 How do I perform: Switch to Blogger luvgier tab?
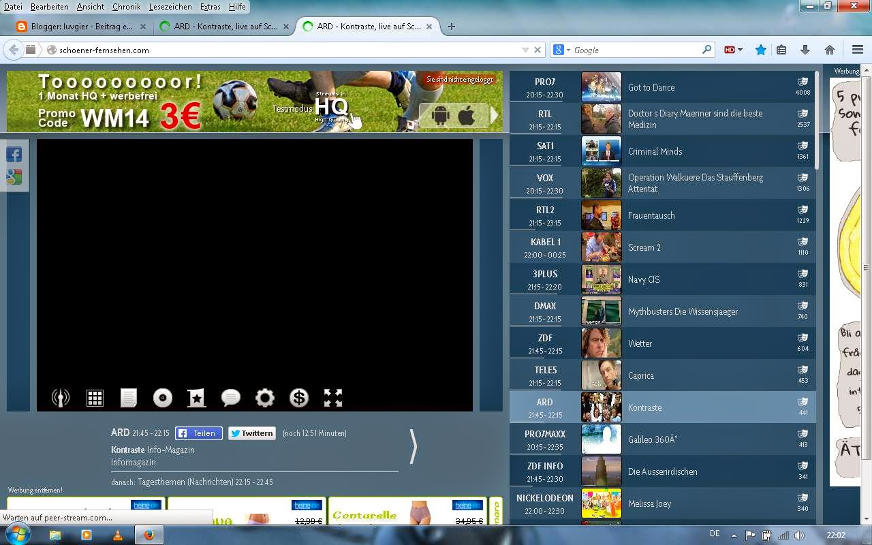pyautogui.click(x=82, y=27)
